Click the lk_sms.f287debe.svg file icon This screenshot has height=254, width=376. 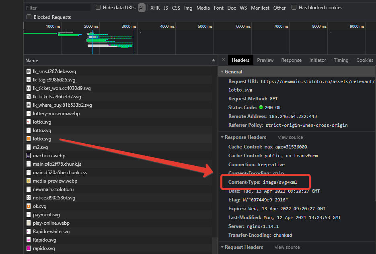[x=29, y=71]
